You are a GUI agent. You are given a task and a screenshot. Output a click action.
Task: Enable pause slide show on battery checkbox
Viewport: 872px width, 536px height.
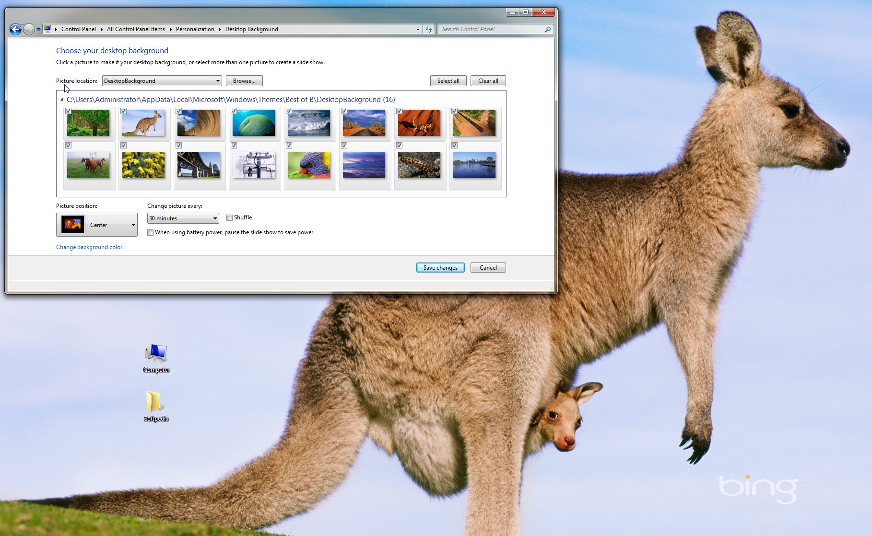151,233
